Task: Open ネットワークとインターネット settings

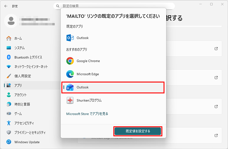Action: pos(31,66)
